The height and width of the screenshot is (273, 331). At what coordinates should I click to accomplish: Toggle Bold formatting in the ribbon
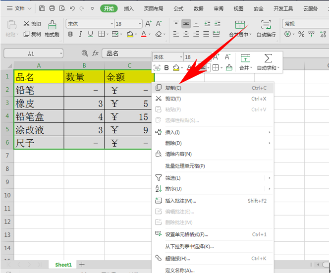tap(70, 34)
